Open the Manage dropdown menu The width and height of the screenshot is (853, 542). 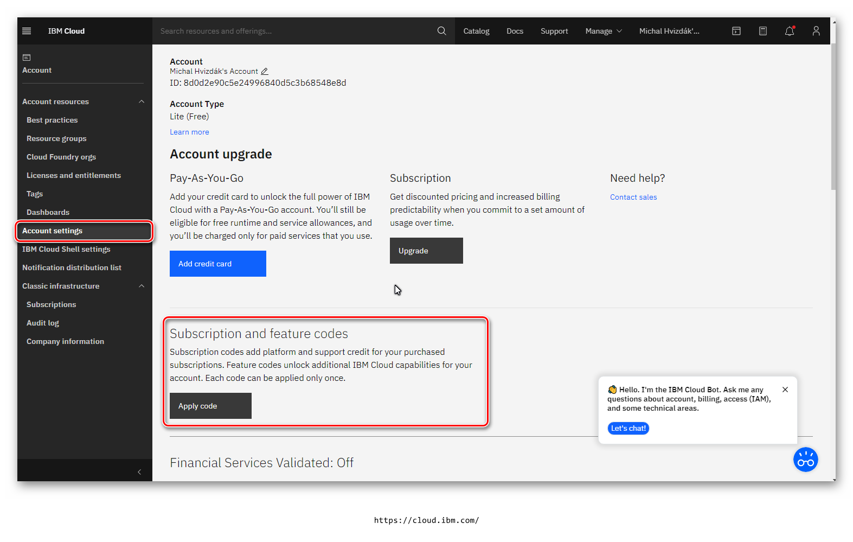coord(603,31)
